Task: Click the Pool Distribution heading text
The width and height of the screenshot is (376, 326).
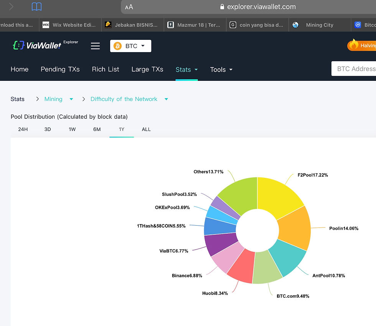Action: pyautogui.click(x=69, y=117)
